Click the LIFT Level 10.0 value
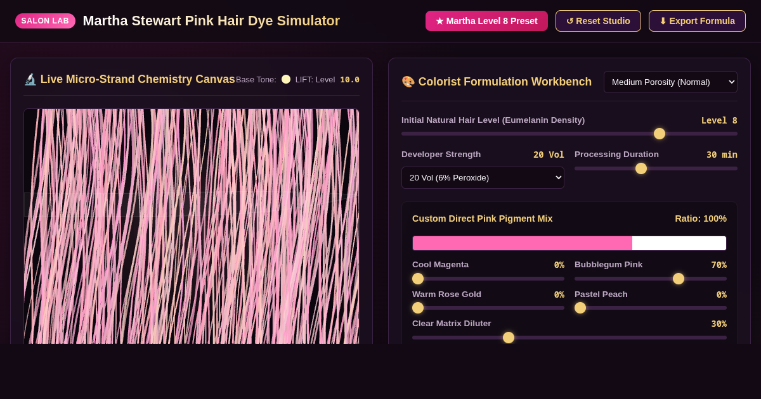The width and height of the screenshot is (761, 399). tap(349, 80)
